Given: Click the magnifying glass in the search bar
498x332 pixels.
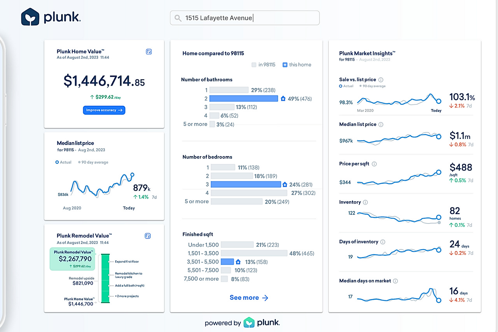Looking at the screenshot, I should (178, 18).
